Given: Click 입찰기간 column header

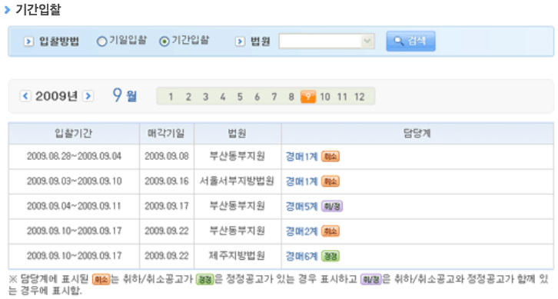Looking at the screenshot, I should [74, 134].
